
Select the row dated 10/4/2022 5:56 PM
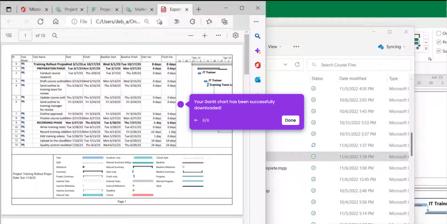(338, 202)
